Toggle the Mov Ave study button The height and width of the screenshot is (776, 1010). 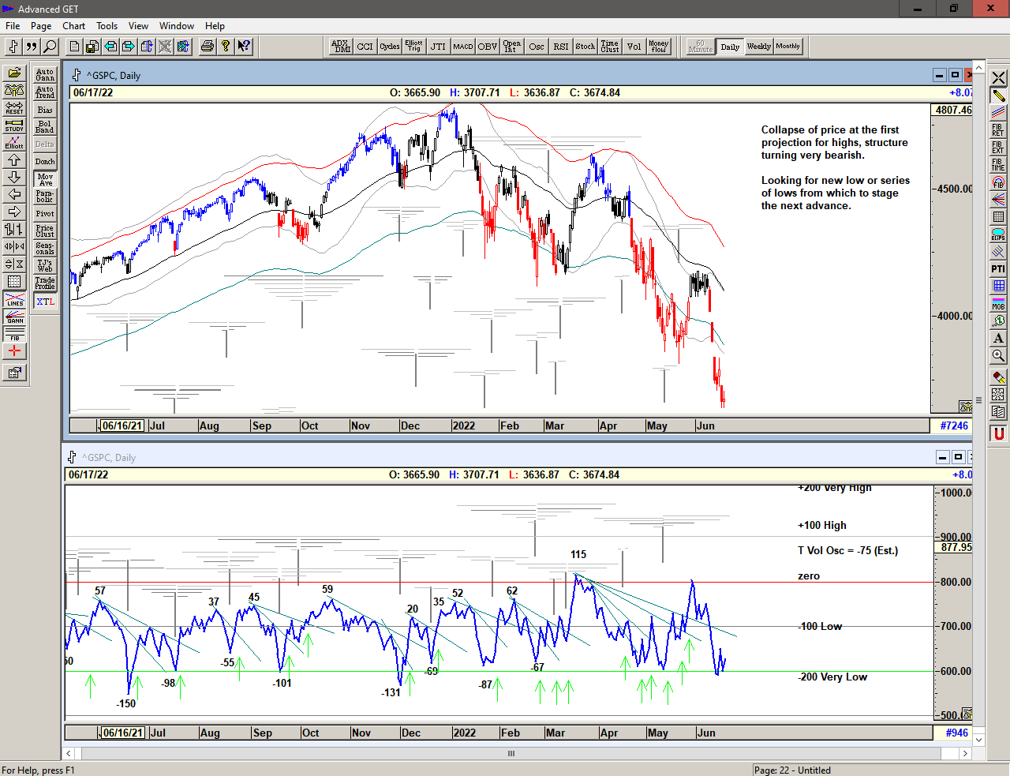(45, 180)
